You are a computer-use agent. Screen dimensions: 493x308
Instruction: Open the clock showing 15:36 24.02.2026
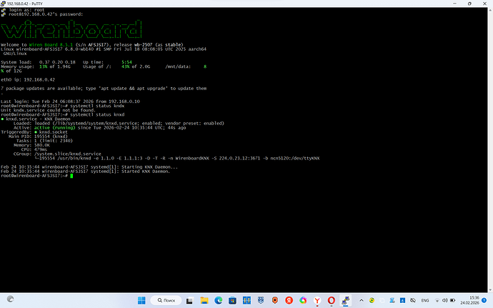[469, 300]
